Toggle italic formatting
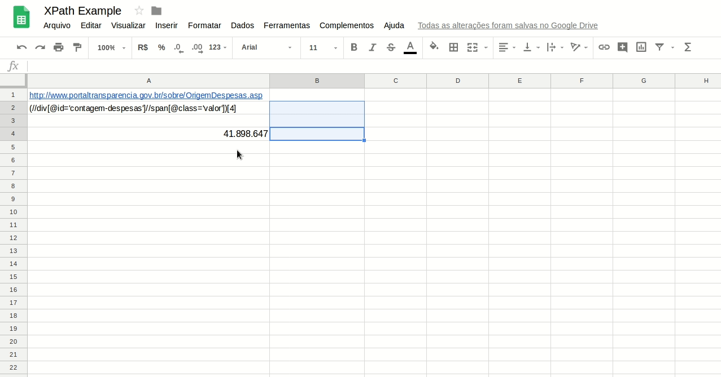Viewport: 721px width, 377px height. [372, 47]
